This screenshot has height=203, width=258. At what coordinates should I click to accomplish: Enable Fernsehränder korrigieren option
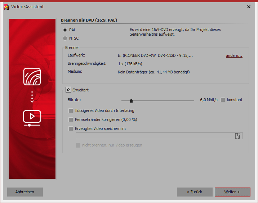pyautogui.click(x=71, y=119)
